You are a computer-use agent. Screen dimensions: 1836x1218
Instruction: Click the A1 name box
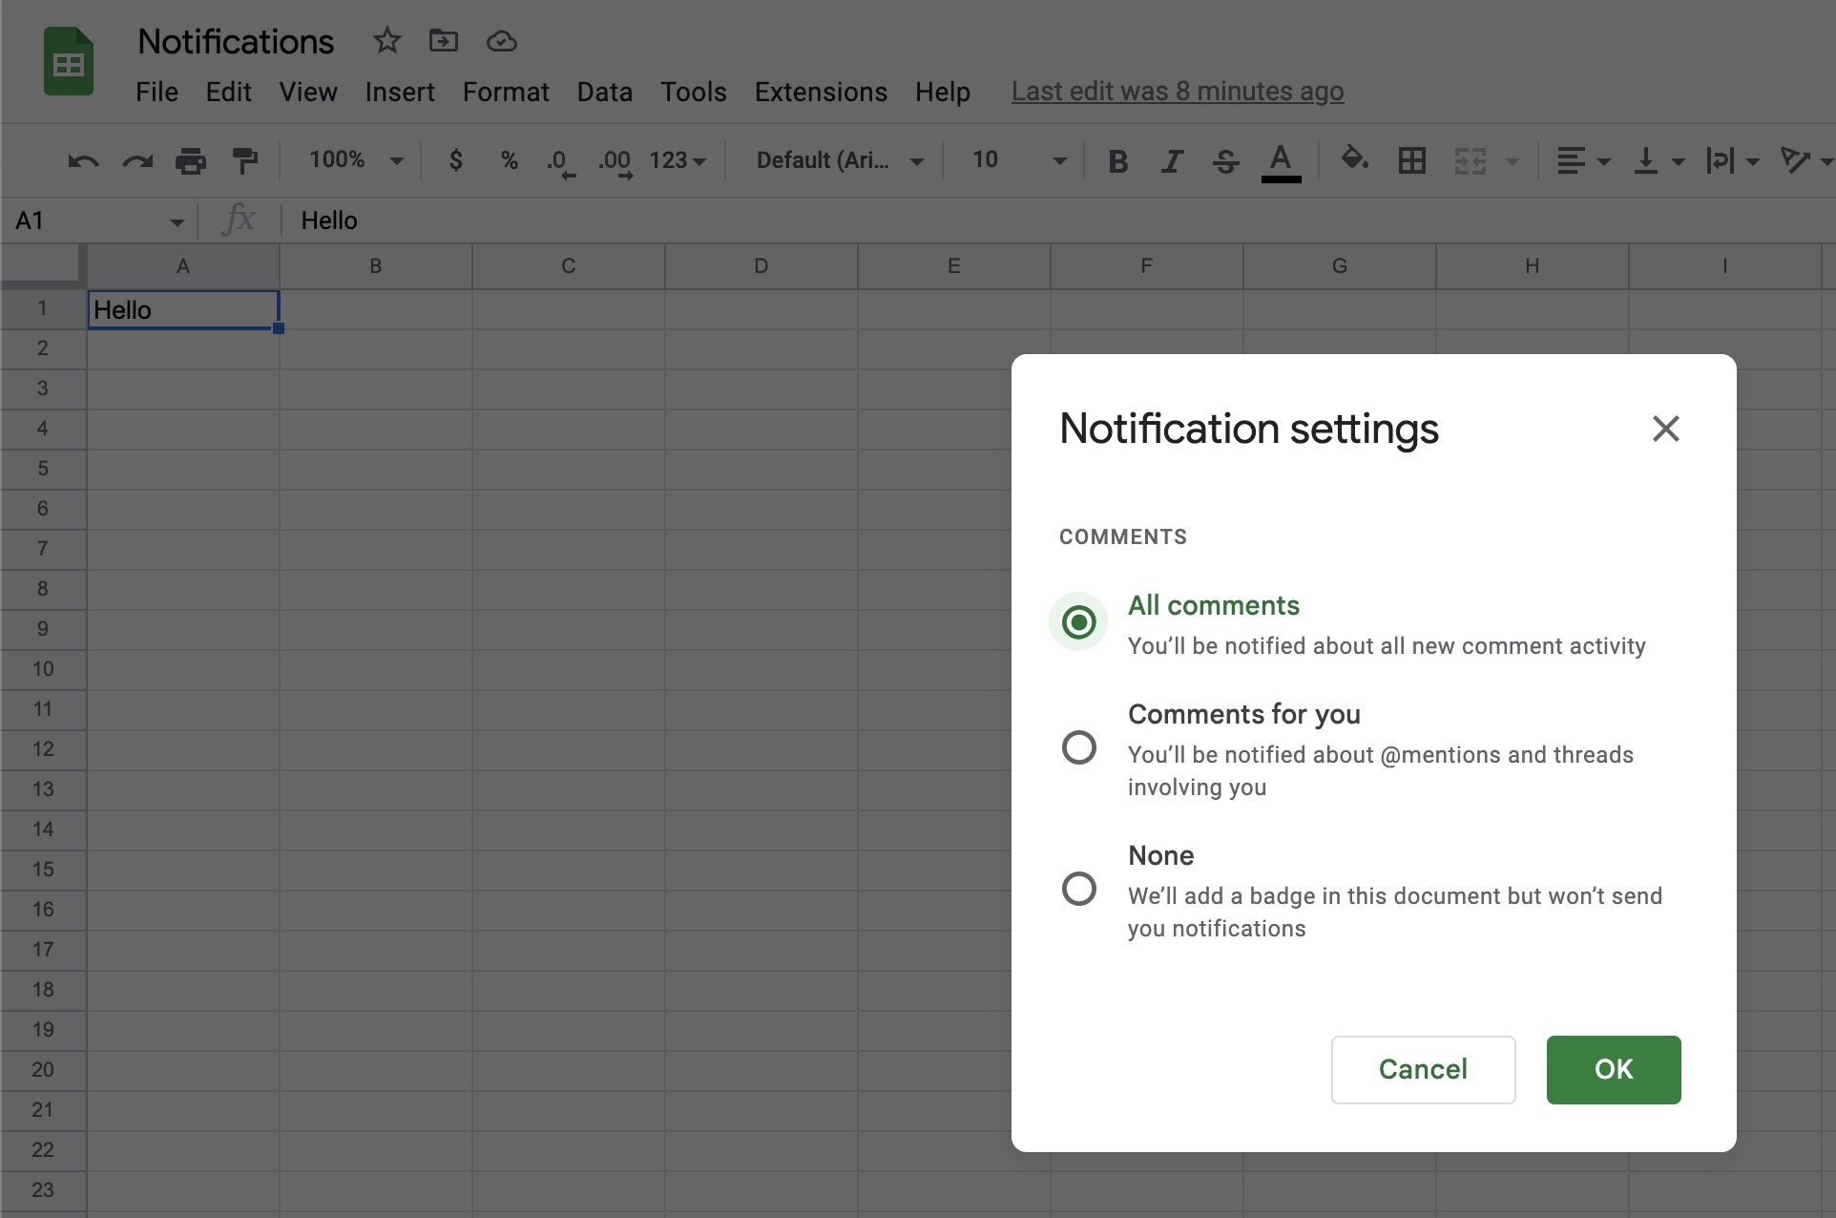point(98,220)
